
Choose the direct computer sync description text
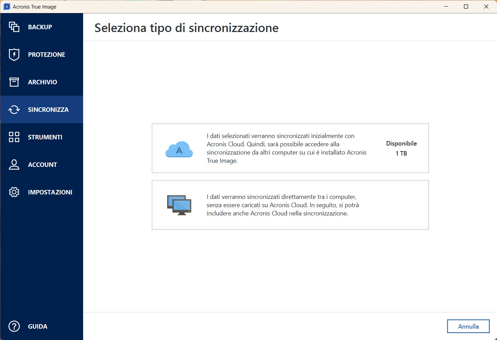point(283,205)
